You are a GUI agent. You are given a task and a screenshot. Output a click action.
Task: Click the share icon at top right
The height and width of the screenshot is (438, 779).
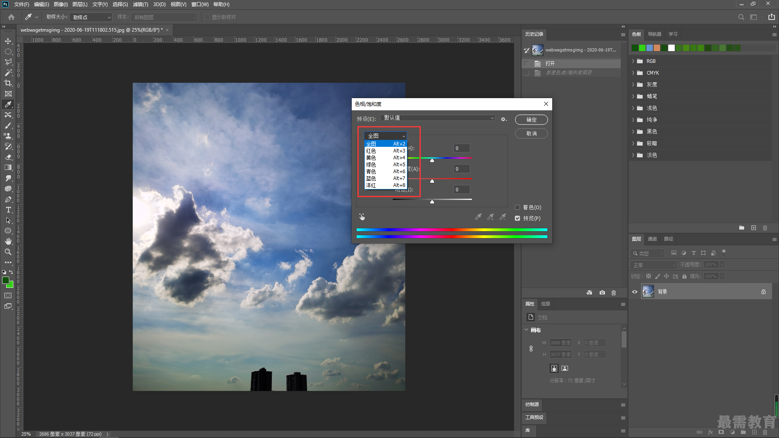771,17
